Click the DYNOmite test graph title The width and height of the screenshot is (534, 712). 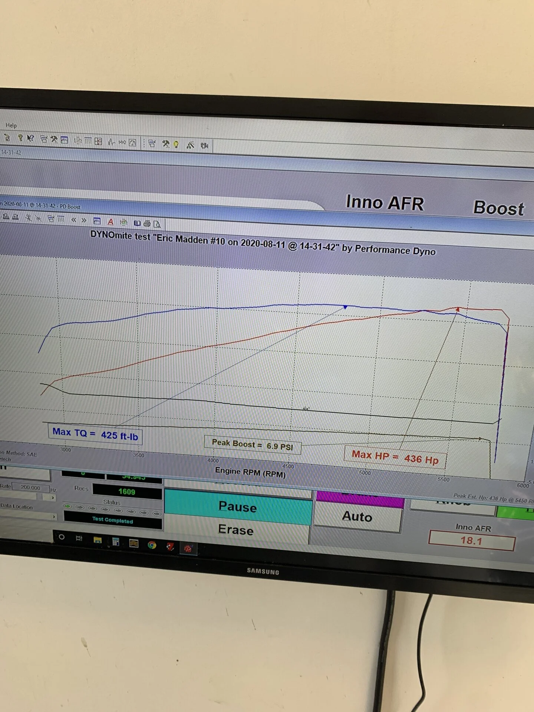click(x=263, y=243)
